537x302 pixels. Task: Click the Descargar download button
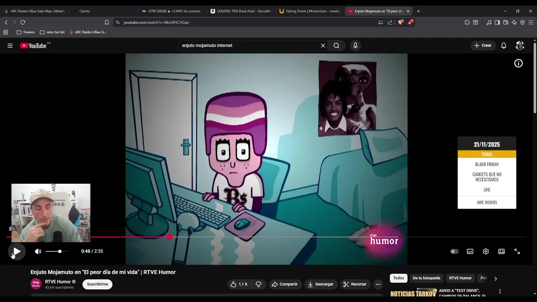click(x=321, y=284)
